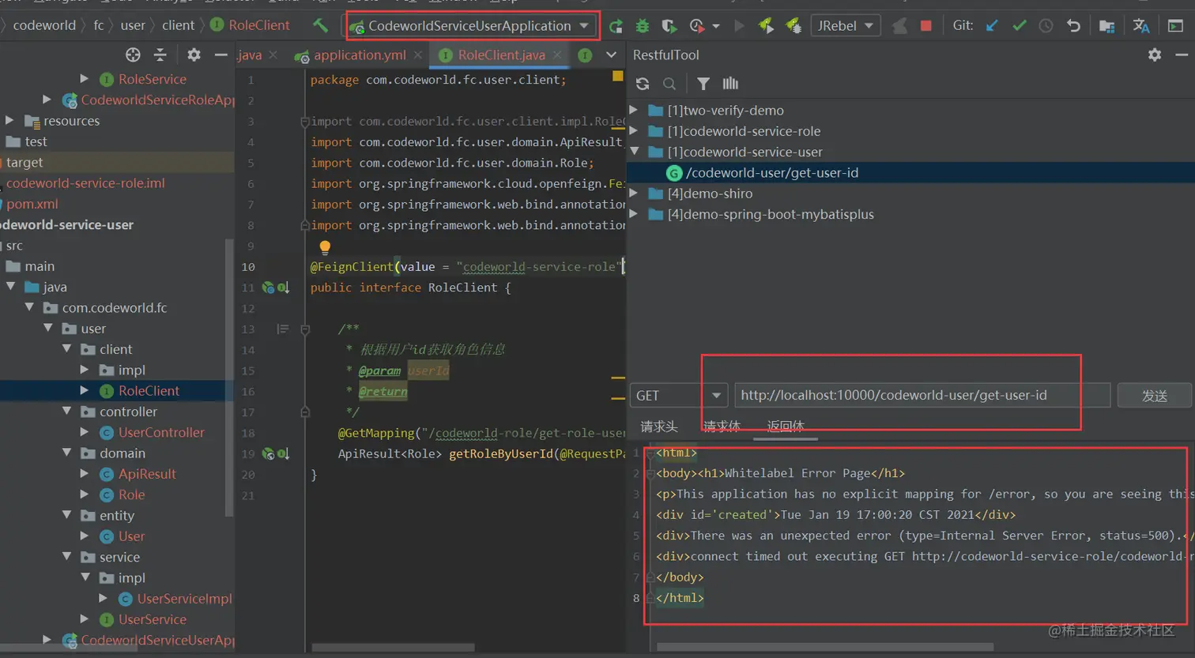Click the Profiler run icon
Image resolution: width=1195 pixels, height=658 pixels.
[697, 26]
